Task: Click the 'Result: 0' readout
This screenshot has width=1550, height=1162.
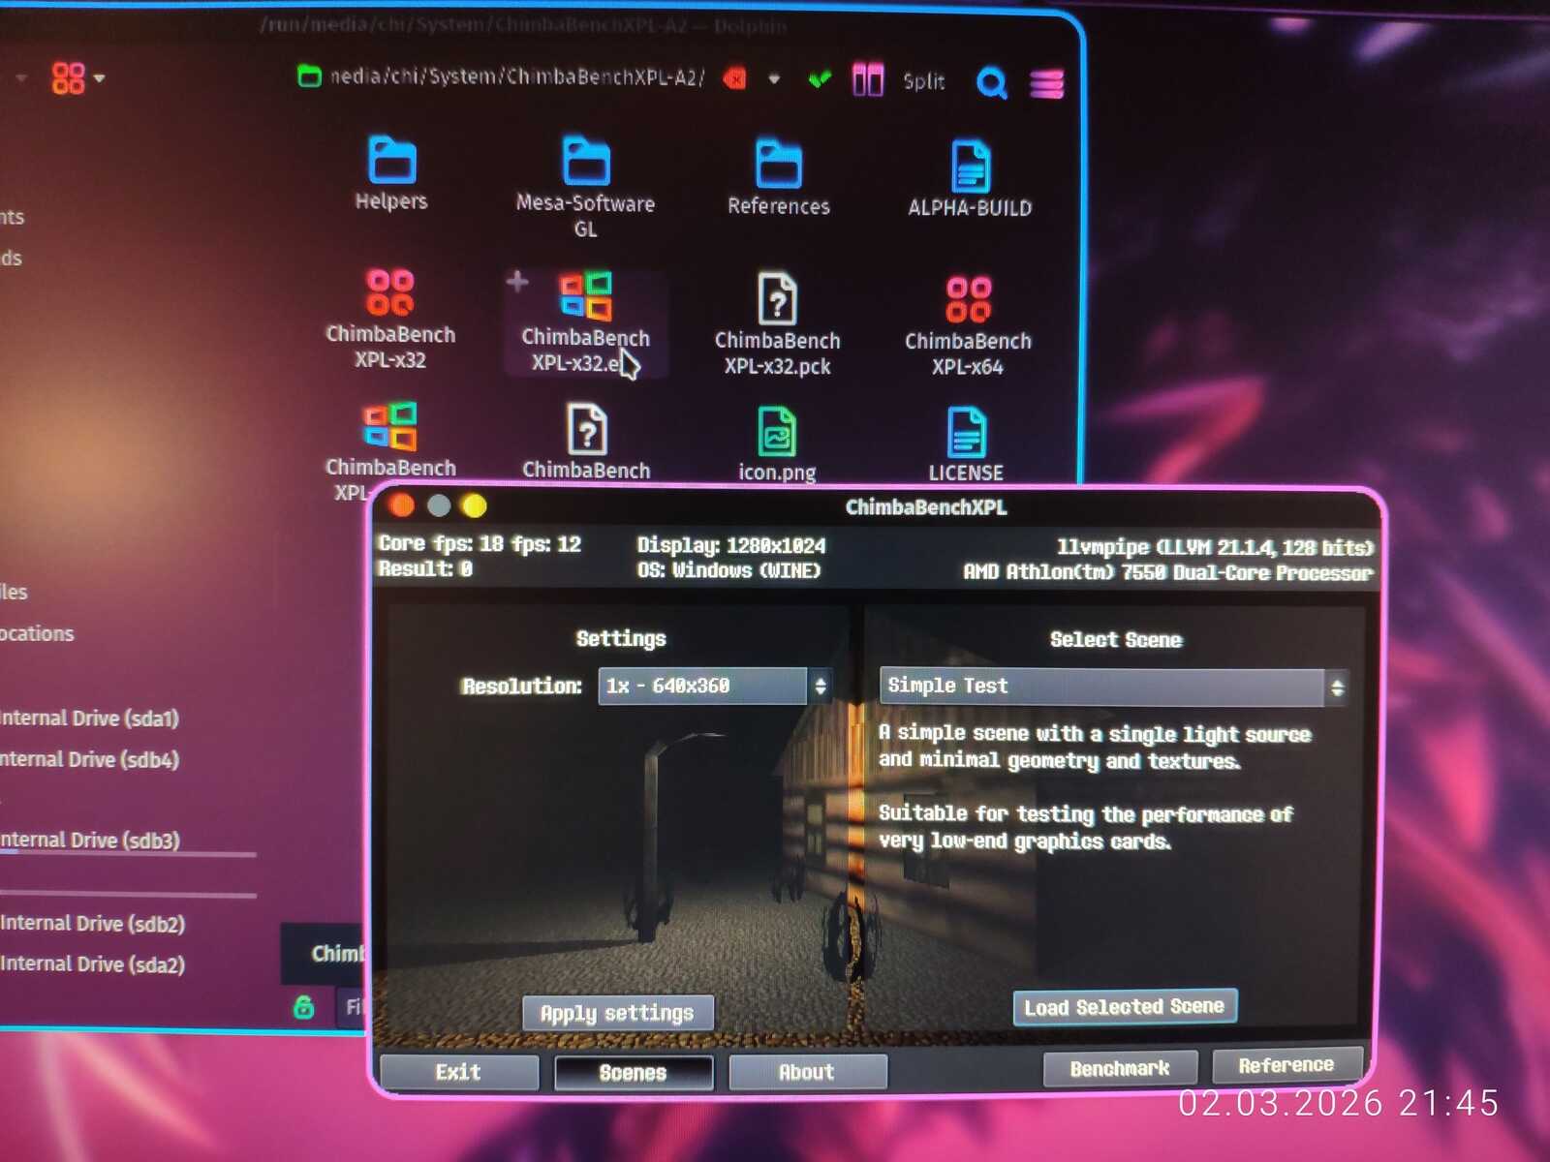Action: [425, 568]
